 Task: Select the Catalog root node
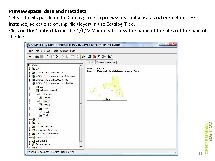[36, 65]
